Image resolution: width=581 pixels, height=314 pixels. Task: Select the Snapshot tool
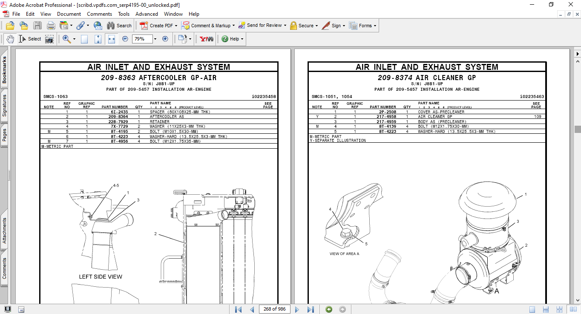50,39
